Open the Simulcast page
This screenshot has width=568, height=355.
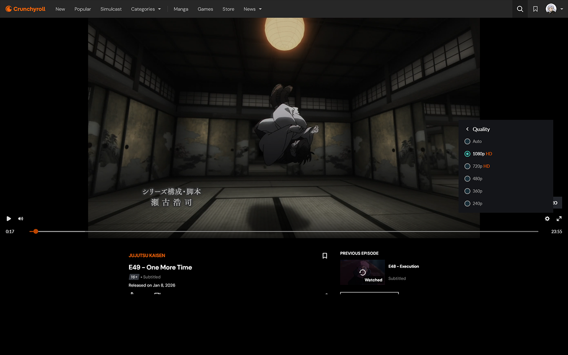pyautogui.click(x=111, y=9)
